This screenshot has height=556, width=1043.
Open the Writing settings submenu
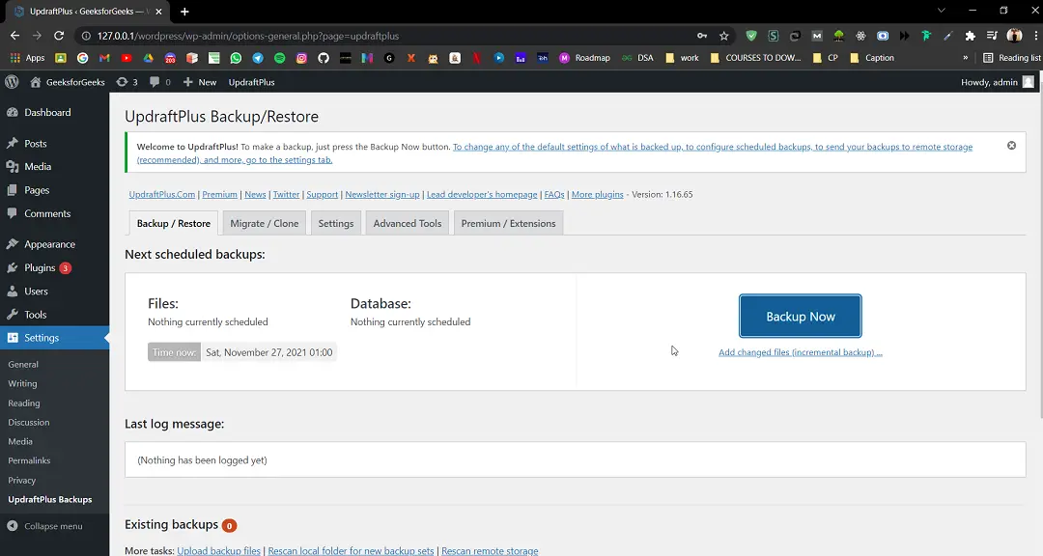22,384
